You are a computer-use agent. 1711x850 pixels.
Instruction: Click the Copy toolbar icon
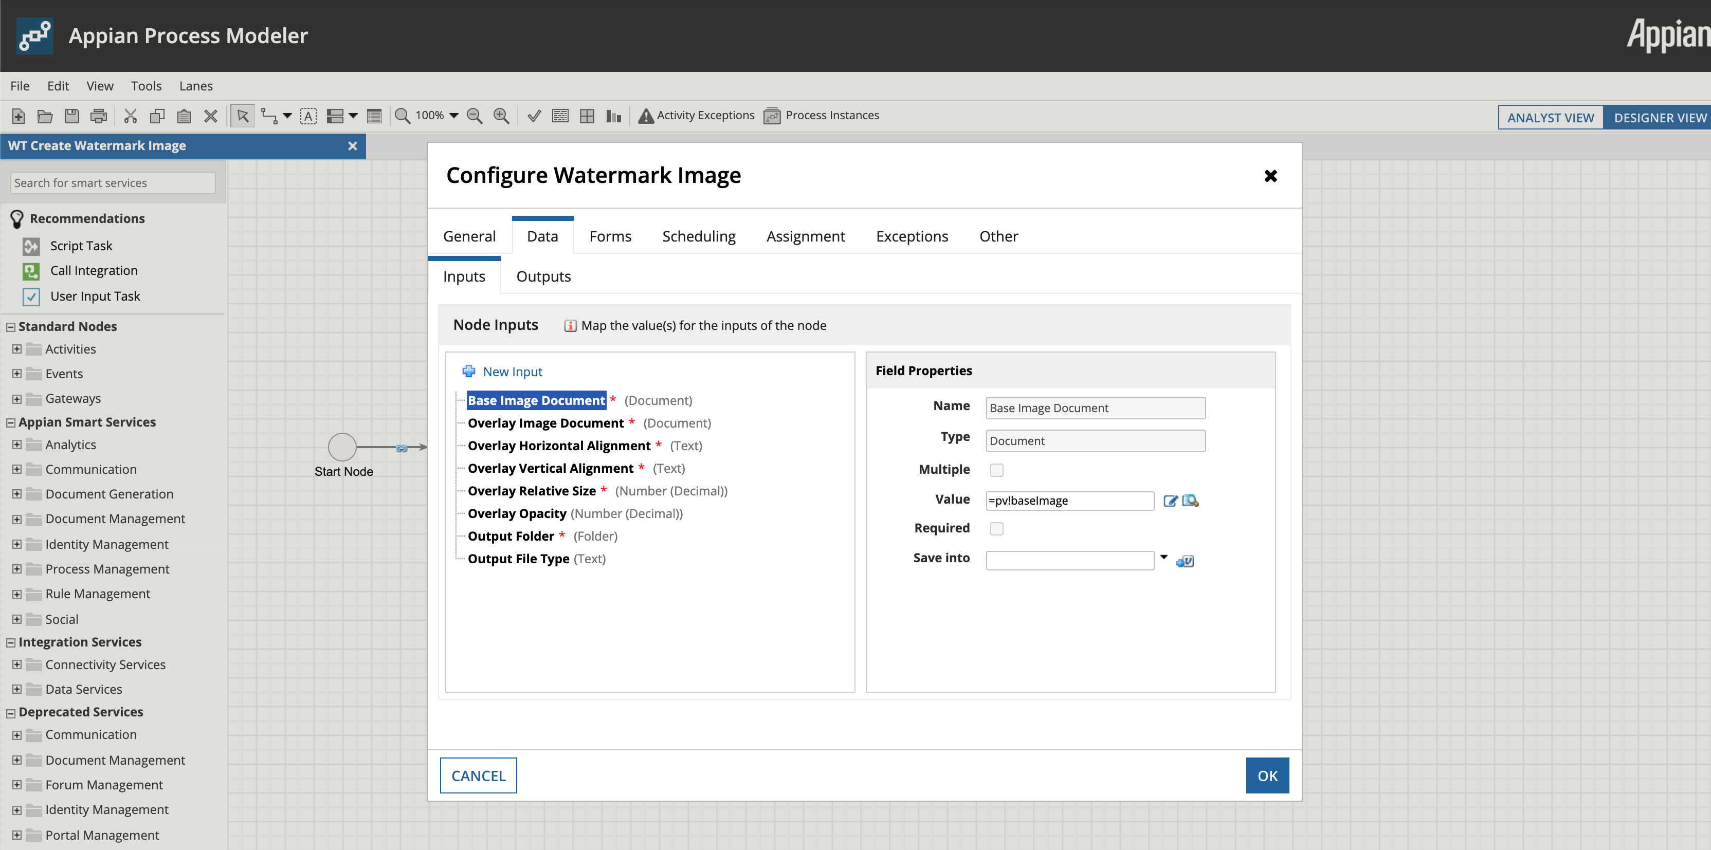point(157,116)
